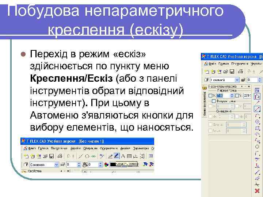Click the save diskette icon in bottom window
The height and width of the screenshot is (197, 263).
pos(52,156)
